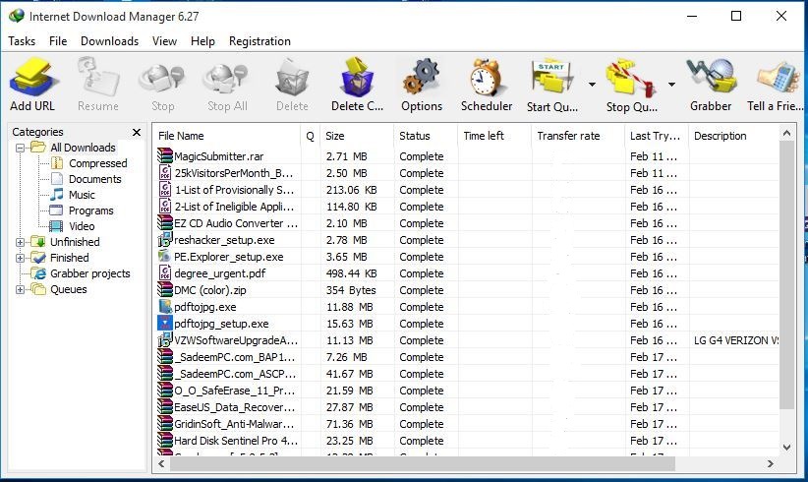Sort by the Time left column header
Screen dimensions: 808x482
coord(494,136)
